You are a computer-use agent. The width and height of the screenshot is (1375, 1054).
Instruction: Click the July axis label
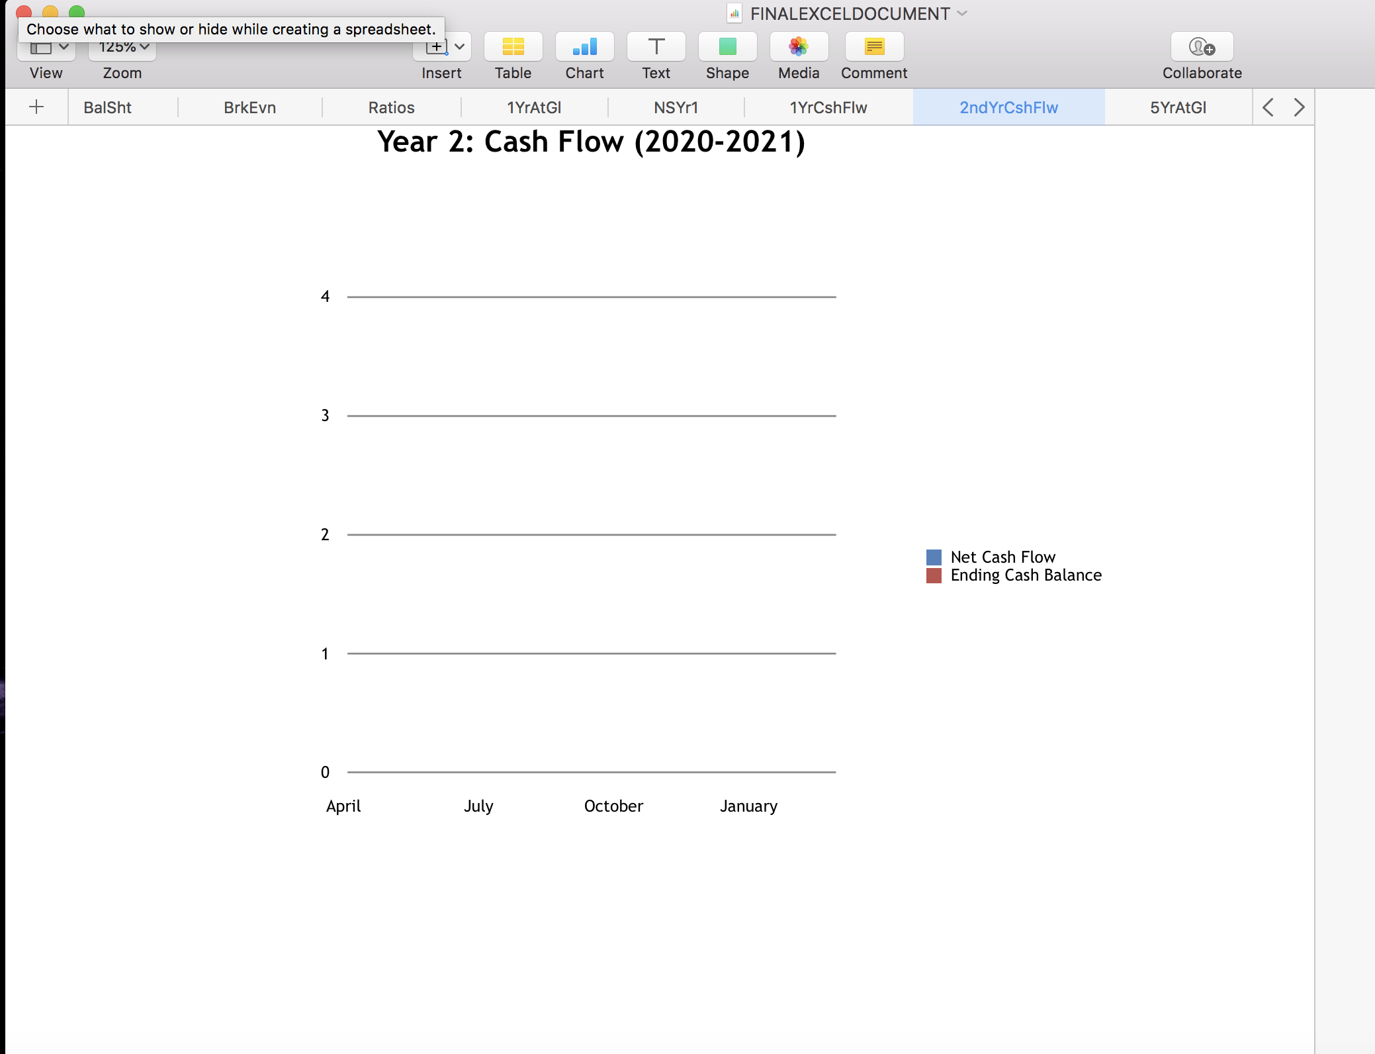[x=478, y=806]
